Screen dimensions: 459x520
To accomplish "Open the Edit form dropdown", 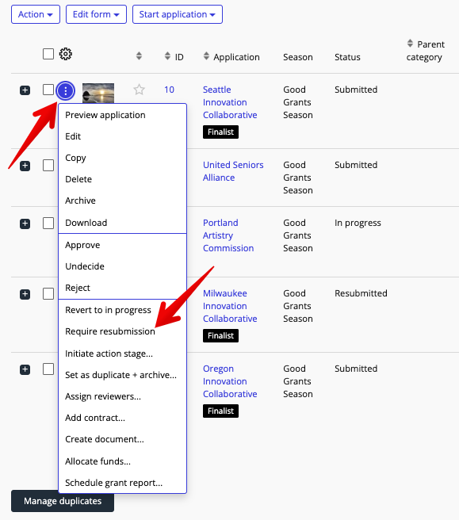I will click(96, 14).
